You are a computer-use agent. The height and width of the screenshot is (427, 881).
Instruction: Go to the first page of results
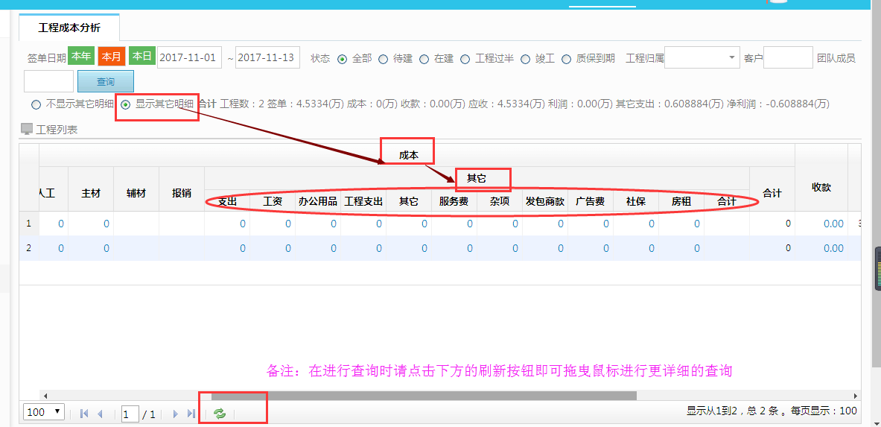[x=83, y=414]
